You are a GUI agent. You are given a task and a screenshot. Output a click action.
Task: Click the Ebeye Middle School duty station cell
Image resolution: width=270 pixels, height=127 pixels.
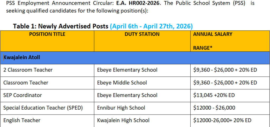[x=122, y=83]
